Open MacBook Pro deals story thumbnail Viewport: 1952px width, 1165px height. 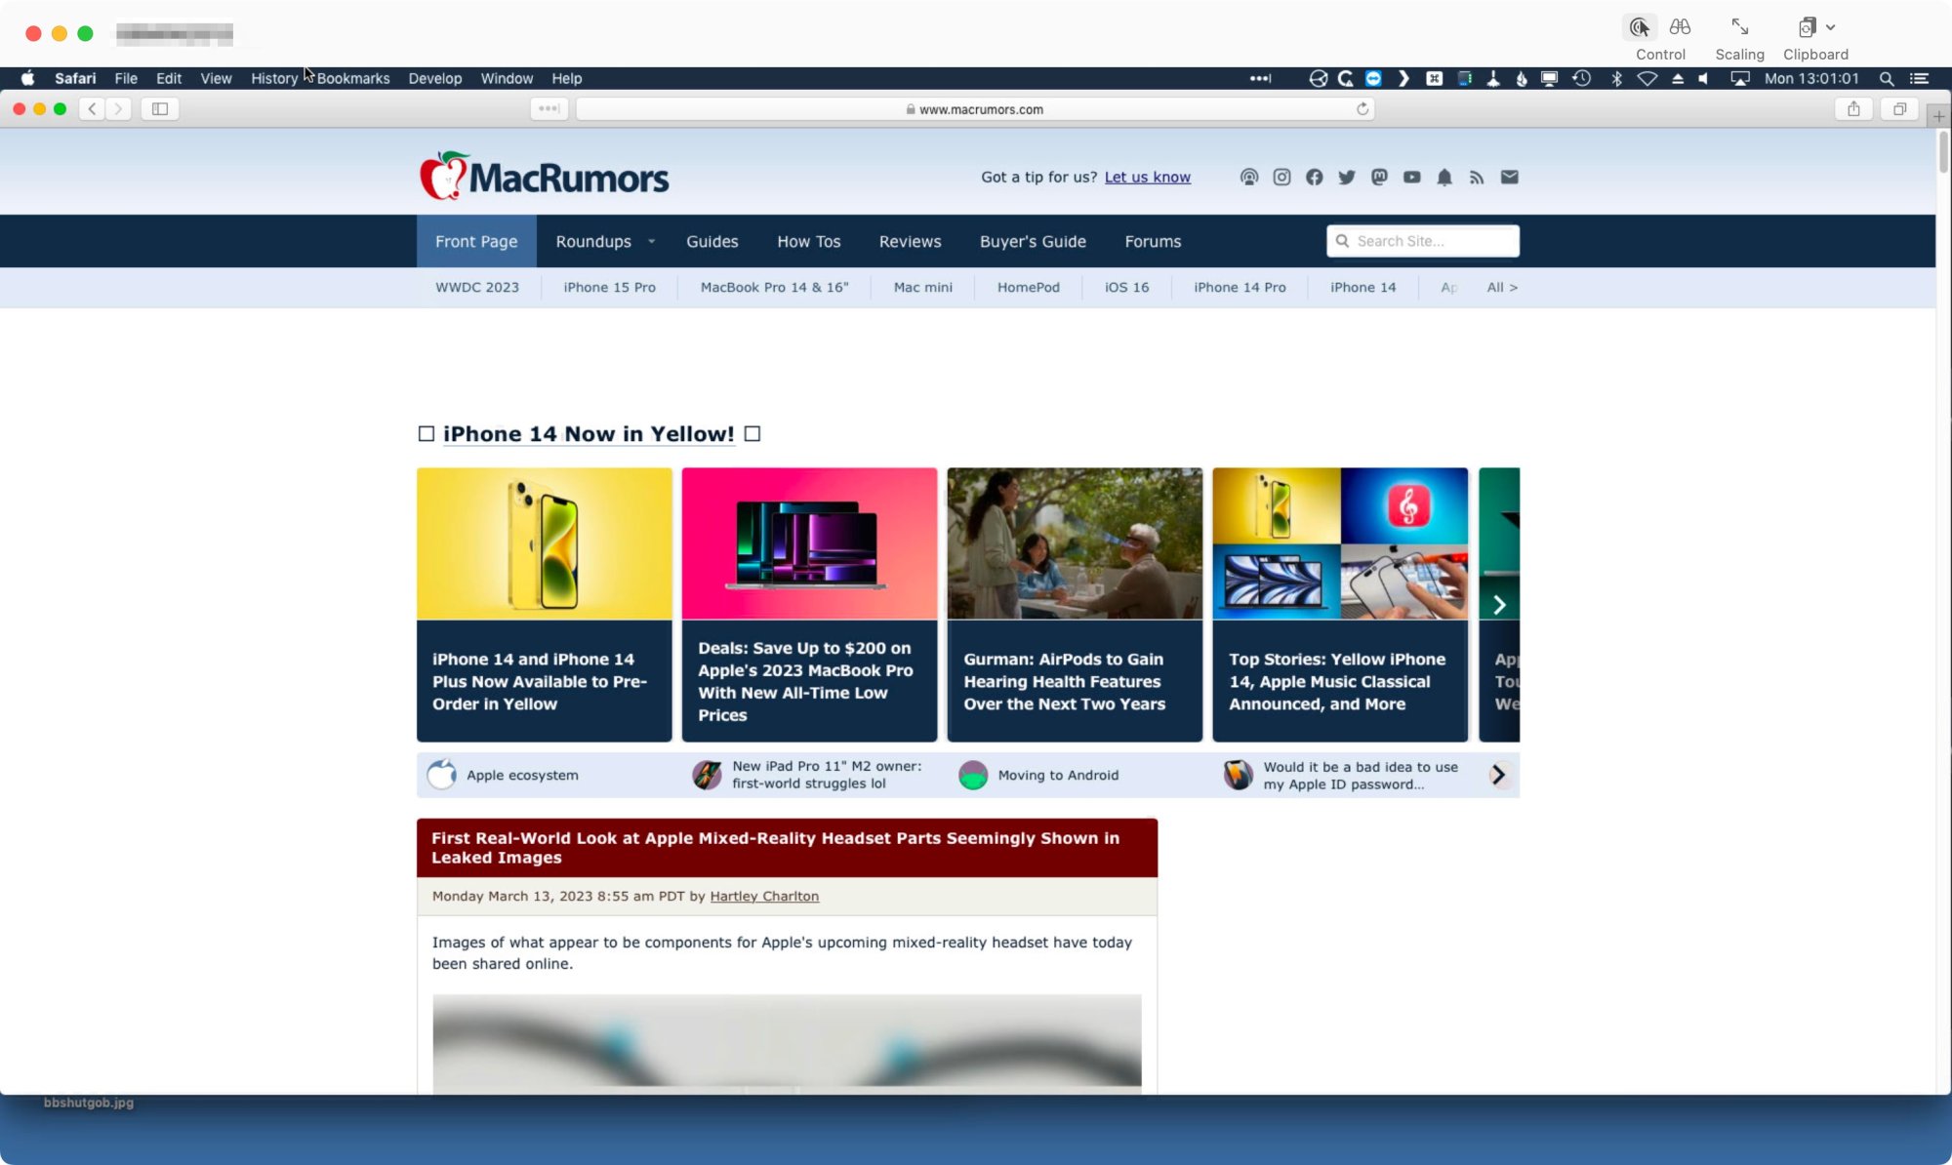pyautogui.click(x=809, y=543)
